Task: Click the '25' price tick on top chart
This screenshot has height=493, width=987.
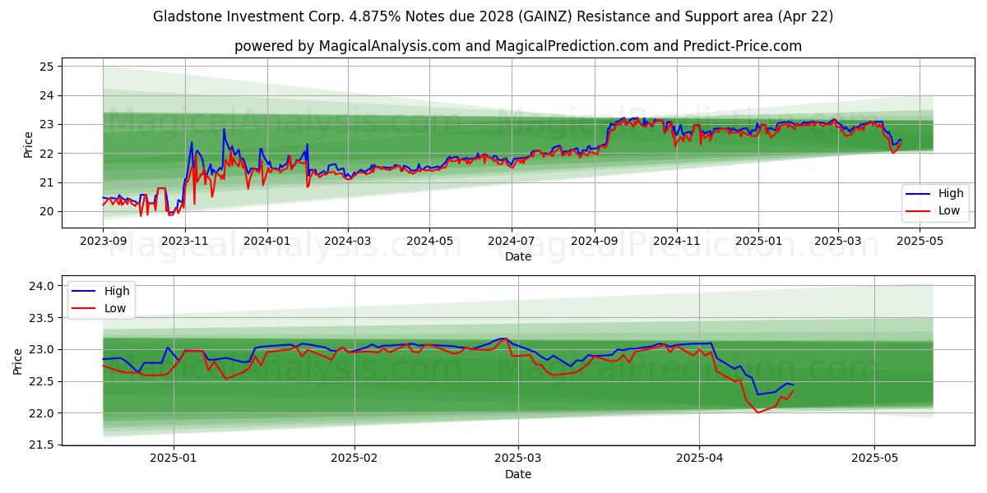Action: [47, 67]
